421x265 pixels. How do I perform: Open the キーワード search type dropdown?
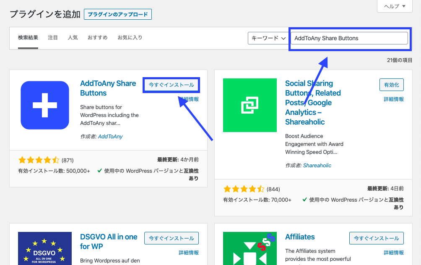click(268, 38)
